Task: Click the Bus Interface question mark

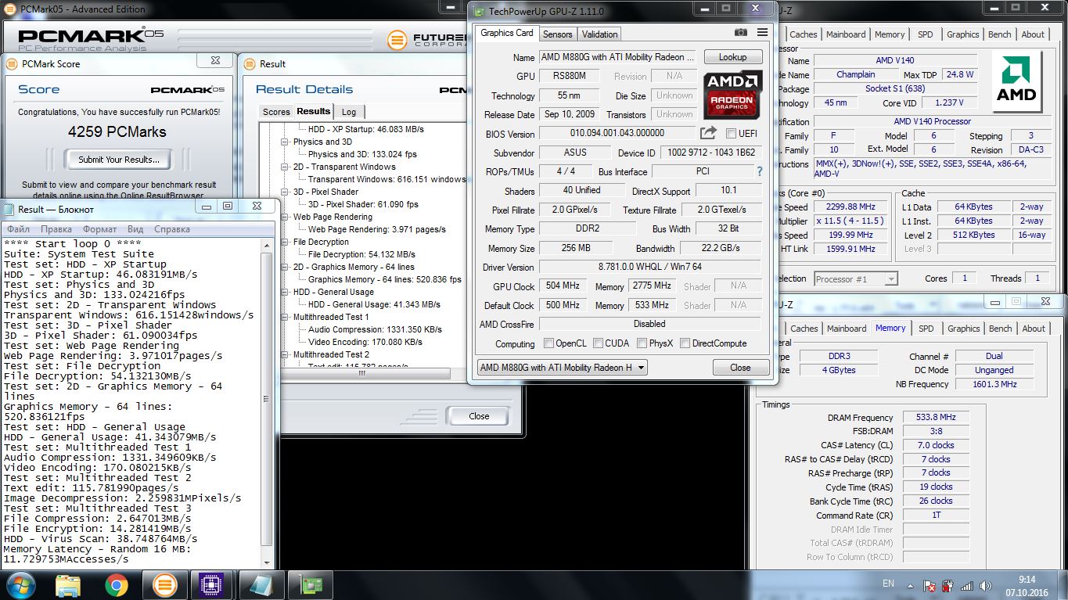Action: click(x=759, y=171)
